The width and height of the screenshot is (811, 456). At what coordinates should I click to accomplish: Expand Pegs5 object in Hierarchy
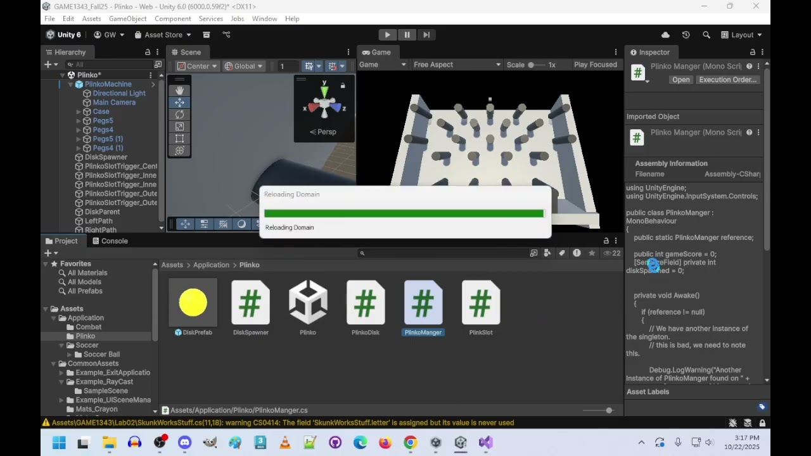tap(79, 121)
